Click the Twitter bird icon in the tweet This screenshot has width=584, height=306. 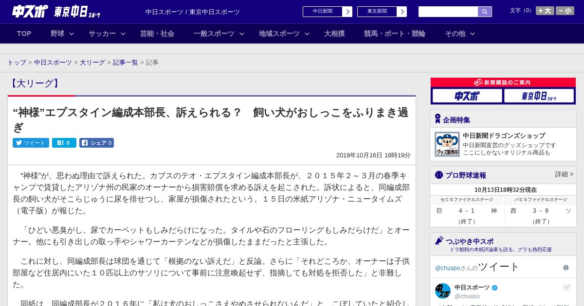tap(566, 288)
